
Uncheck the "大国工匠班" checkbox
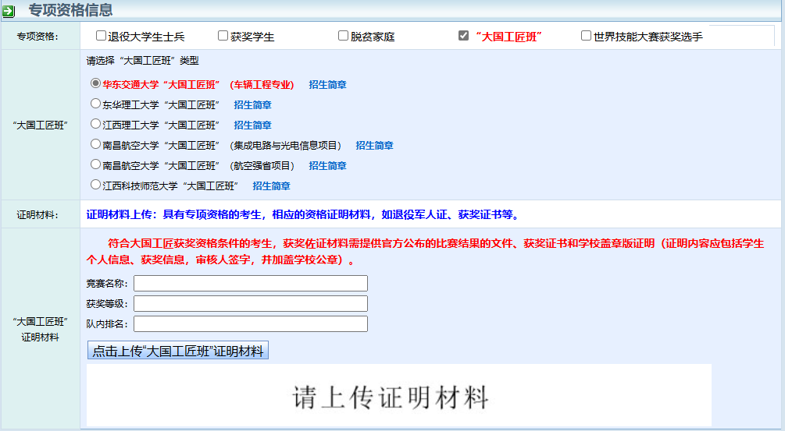tap(464, 35)
